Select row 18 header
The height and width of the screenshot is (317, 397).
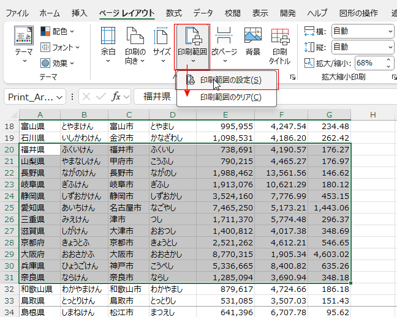(9, 126)
